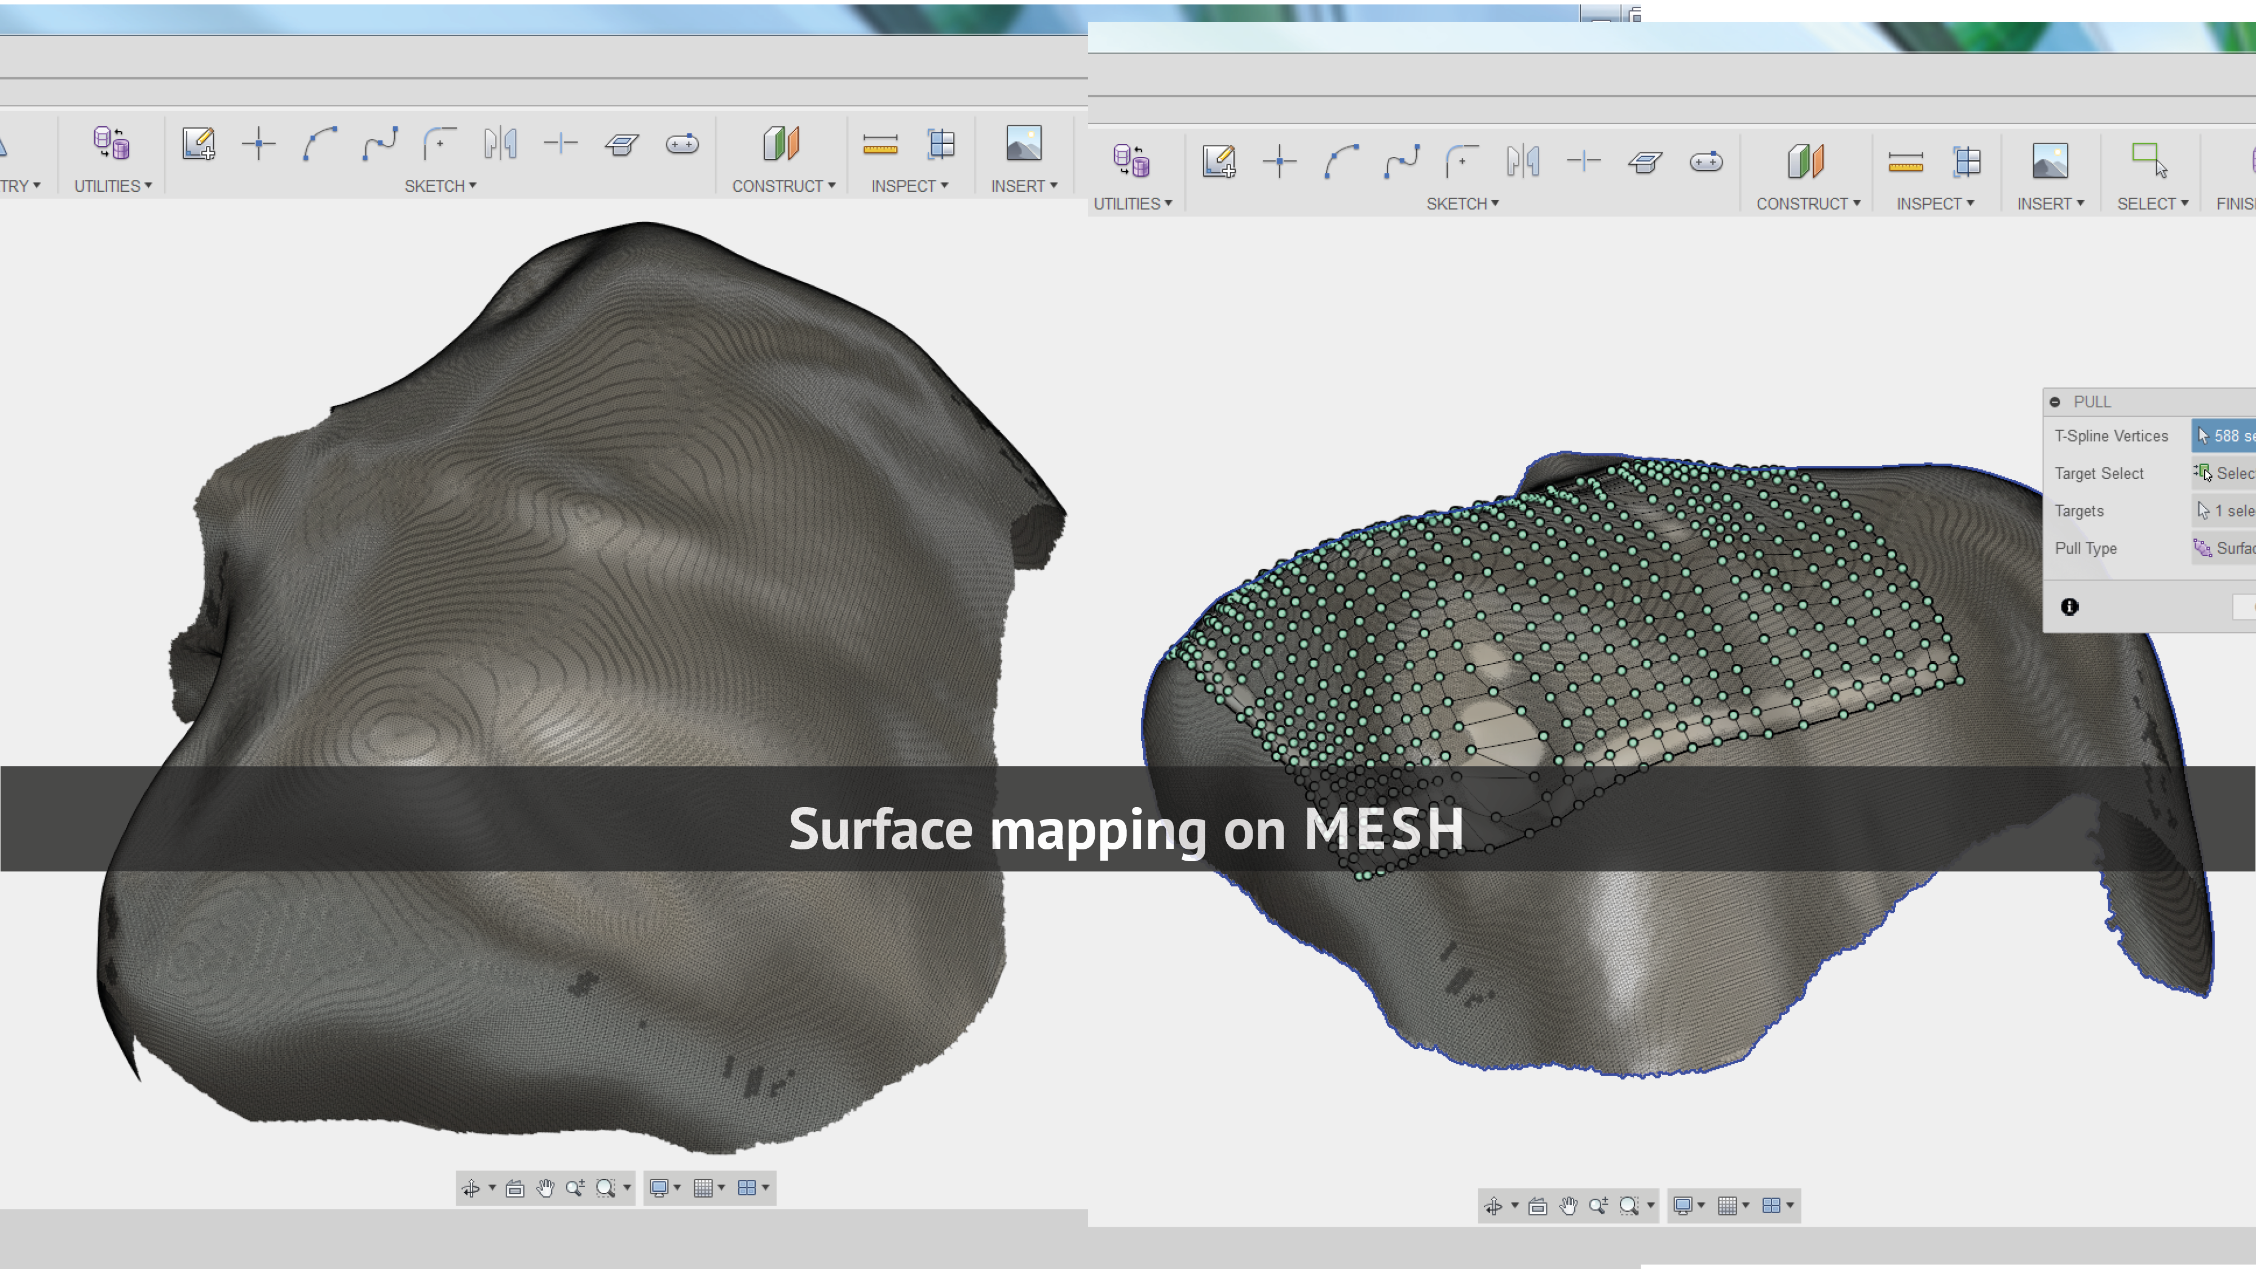The image size is (2256, 1269).
Task: Choose the Fillet tool in right window
Action: tap(1462, 160)
